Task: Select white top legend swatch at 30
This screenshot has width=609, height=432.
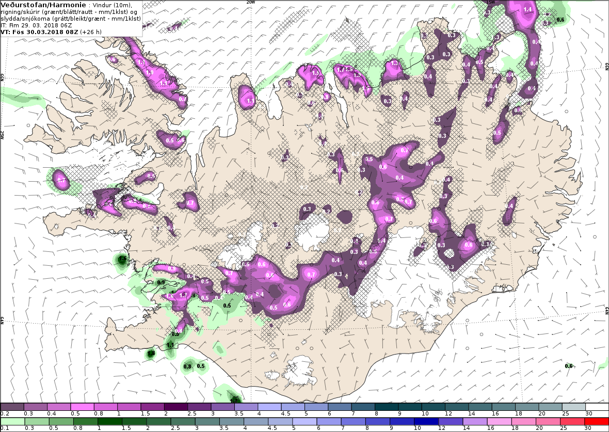Action: pyautogui.click(x=597, y=407)
